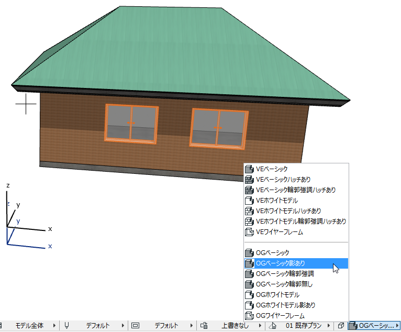This screenshot has width=401, height=332.
Task: Select OGベーシック輪郭無し style
Action: (x=296, y=284)
